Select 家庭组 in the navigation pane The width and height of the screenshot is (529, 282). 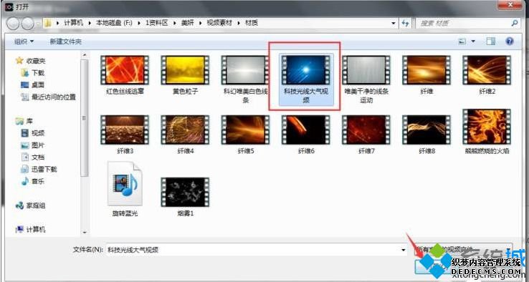pyautogui.click(x=30, y=205)
